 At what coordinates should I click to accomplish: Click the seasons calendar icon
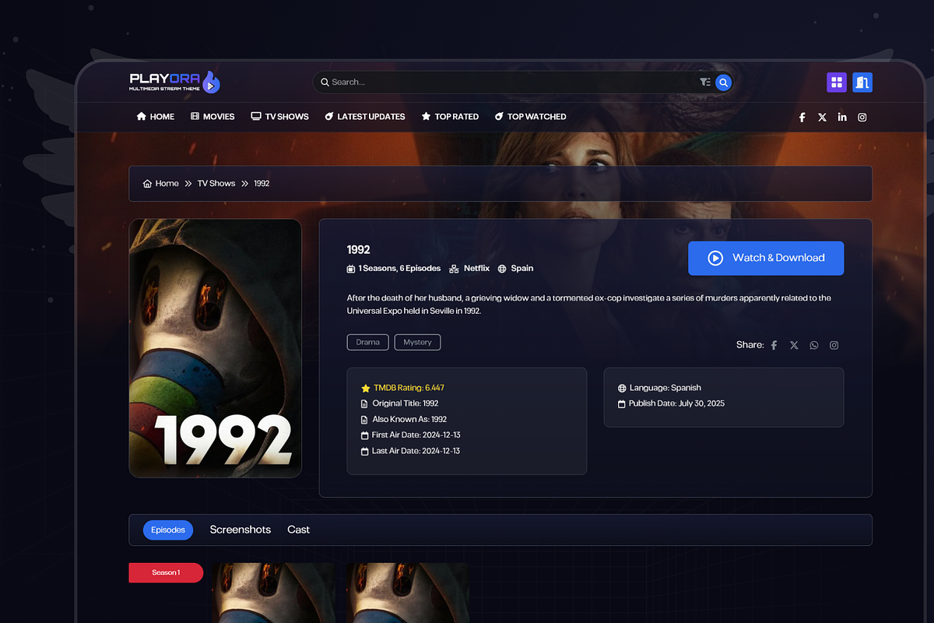[x=351, y=269]
